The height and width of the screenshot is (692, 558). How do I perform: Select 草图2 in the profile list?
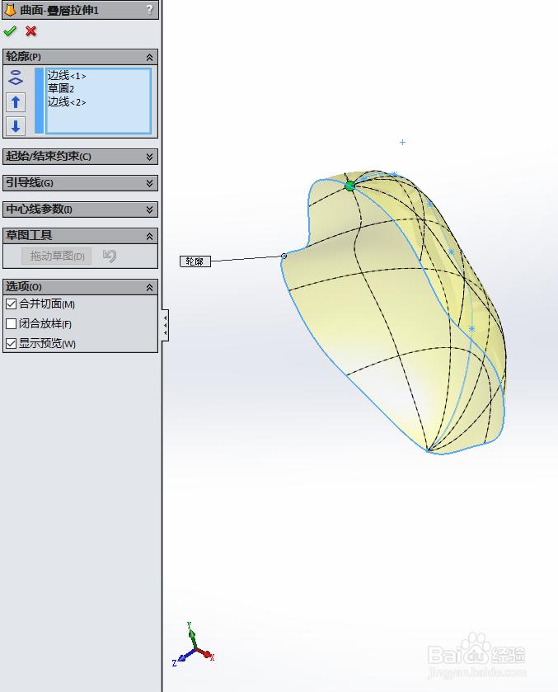[61, 88]
